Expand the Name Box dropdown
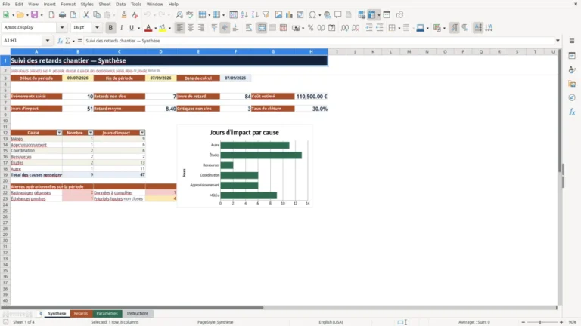 pos(48,41)
